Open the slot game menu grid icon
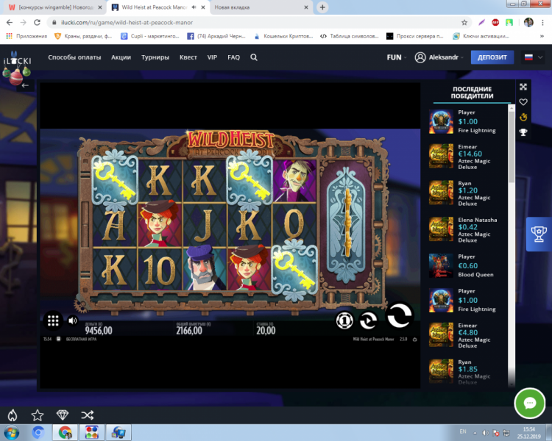Image resolution: width=552 pixels, height=441 pixels. coord(53,320)
